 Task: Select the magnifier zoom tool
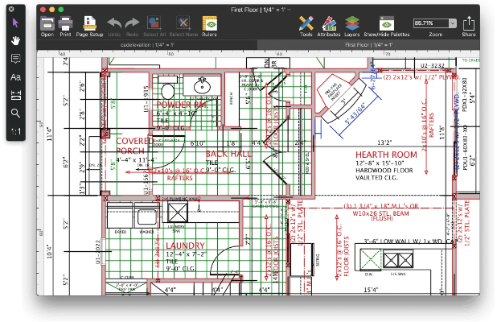tap(15, 113)
